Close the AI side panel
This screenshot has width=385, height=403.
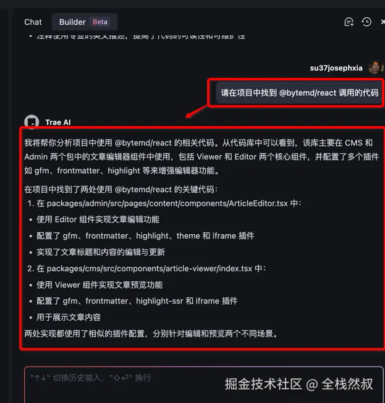coord(383,22)
